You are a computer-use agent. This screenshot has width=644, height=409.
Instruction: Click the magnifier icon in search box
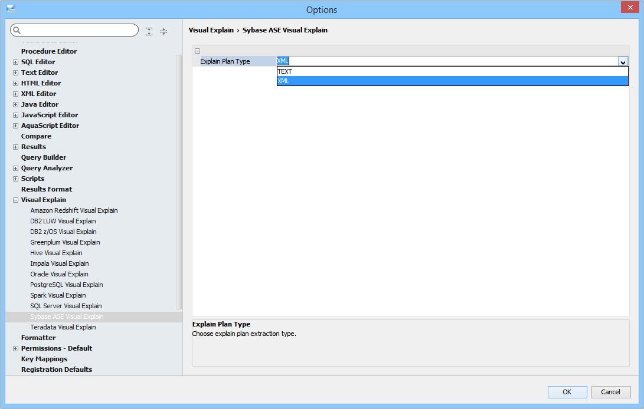coord(17,30)
